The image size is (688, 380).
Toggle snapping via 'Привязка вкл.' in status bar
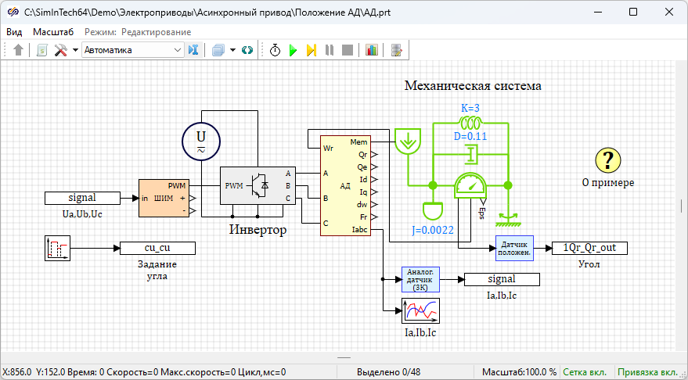648,372
